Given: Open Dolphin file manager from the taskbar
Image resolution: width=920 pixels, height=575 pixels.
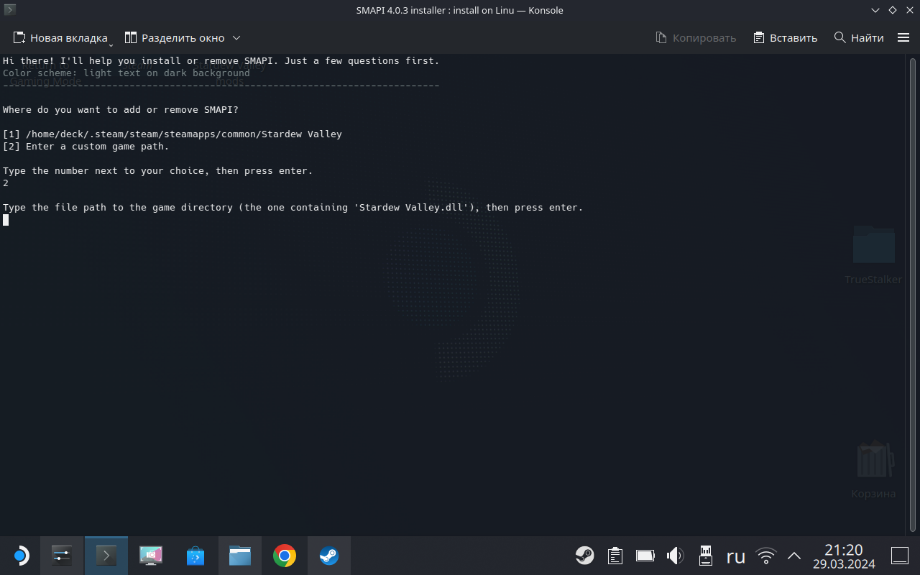Looking at the screenshot, I should tap(240, 556).
